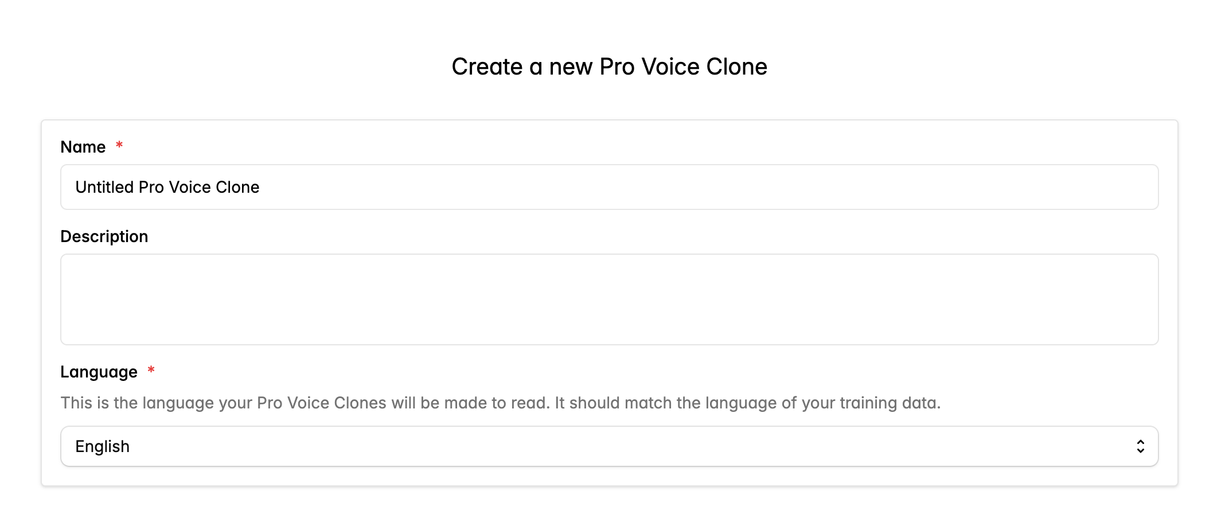Click the 'Language' field label

99,372
